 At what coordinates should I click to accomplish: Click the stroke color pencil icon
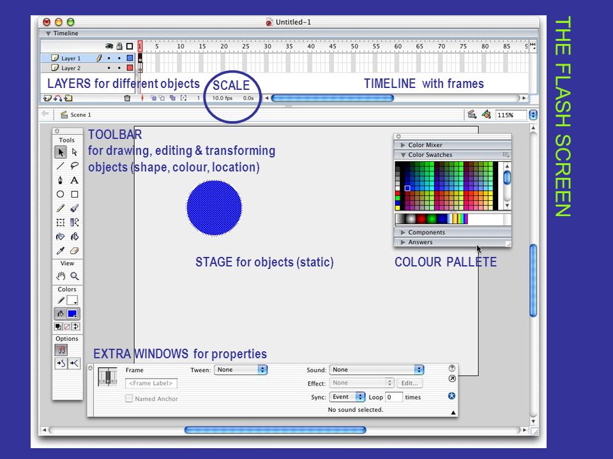tap(61, 300)
